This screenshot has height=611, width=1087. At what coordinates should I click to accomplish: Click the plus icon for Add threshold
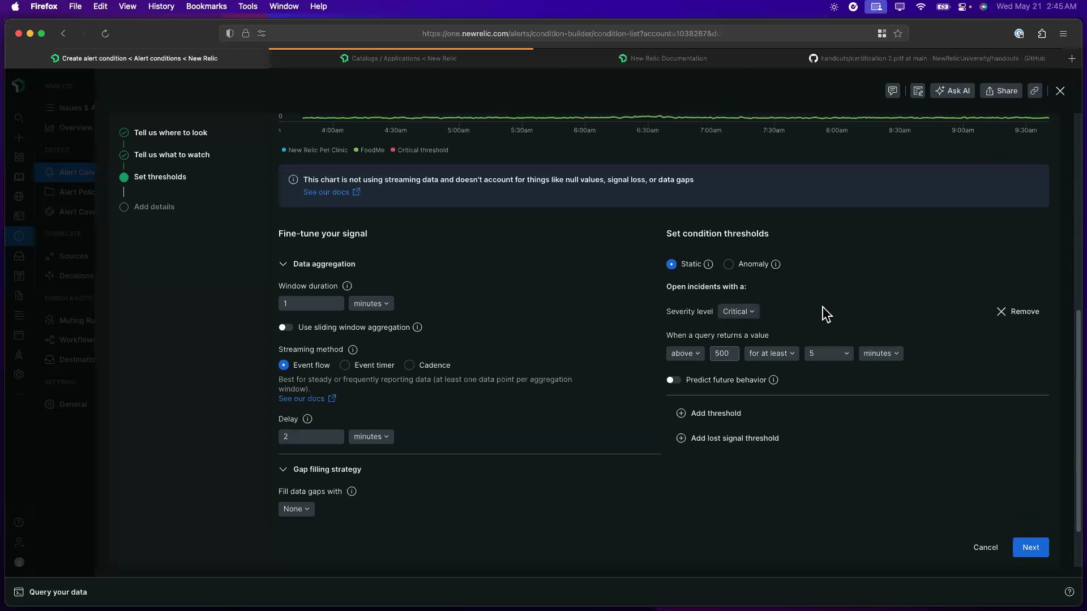pos(681,414)
